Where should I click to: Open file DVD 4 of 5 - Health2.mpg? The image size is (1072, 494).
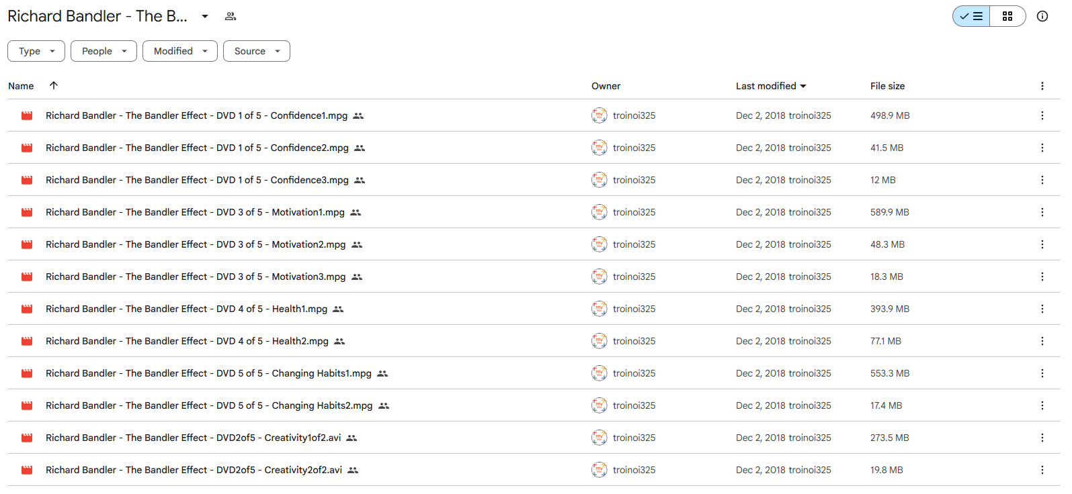pyautogui.click(x=187, y=341)
